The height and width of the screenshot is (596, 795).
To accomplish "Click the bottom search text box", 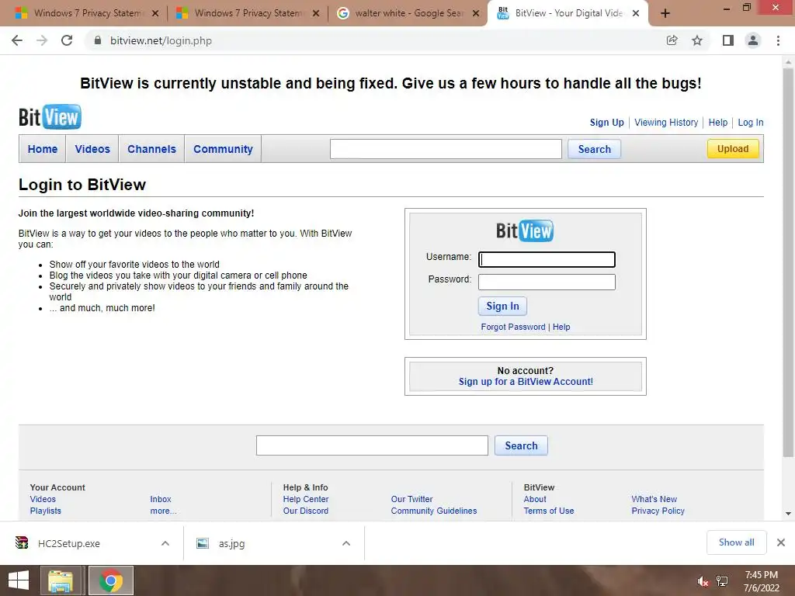I will pyautogui.click(x=372, y=445).
